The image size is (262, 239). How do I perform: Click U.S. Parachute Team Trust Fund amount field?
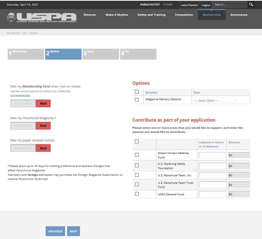pyautogui.click(x=239, y=185)
